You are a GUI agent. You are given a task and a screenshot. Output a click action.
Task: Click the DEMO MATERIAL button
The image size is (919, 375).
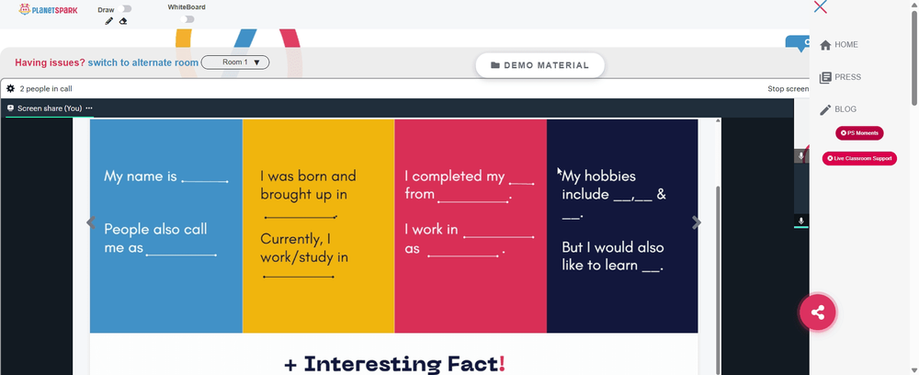(539, 65)
